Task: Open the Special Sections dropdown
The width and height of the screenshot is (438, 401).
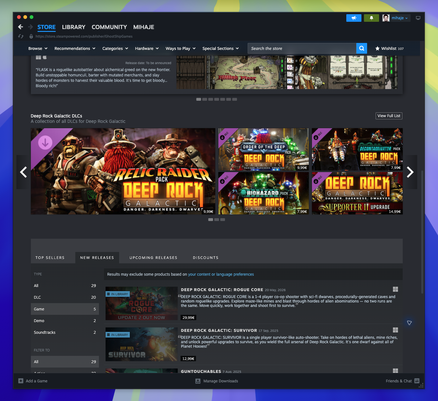Action: (221, 48)
